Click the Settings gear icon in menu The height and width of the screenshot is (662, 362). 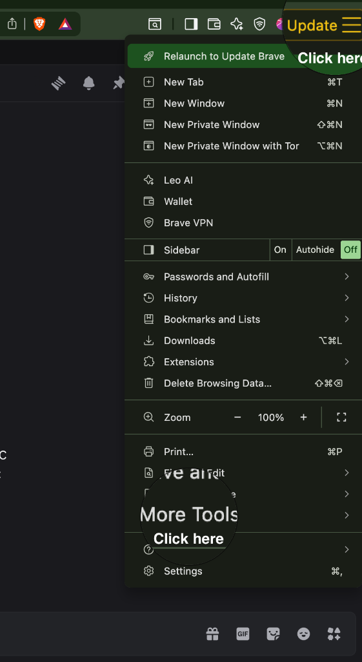(x=149, y=571)
